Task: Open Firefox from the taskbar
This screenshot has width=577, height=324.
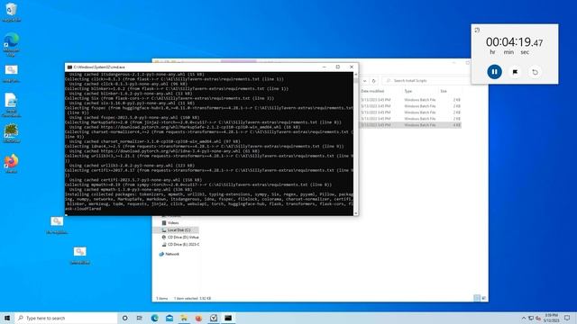Action: click(x=198, y=318)
